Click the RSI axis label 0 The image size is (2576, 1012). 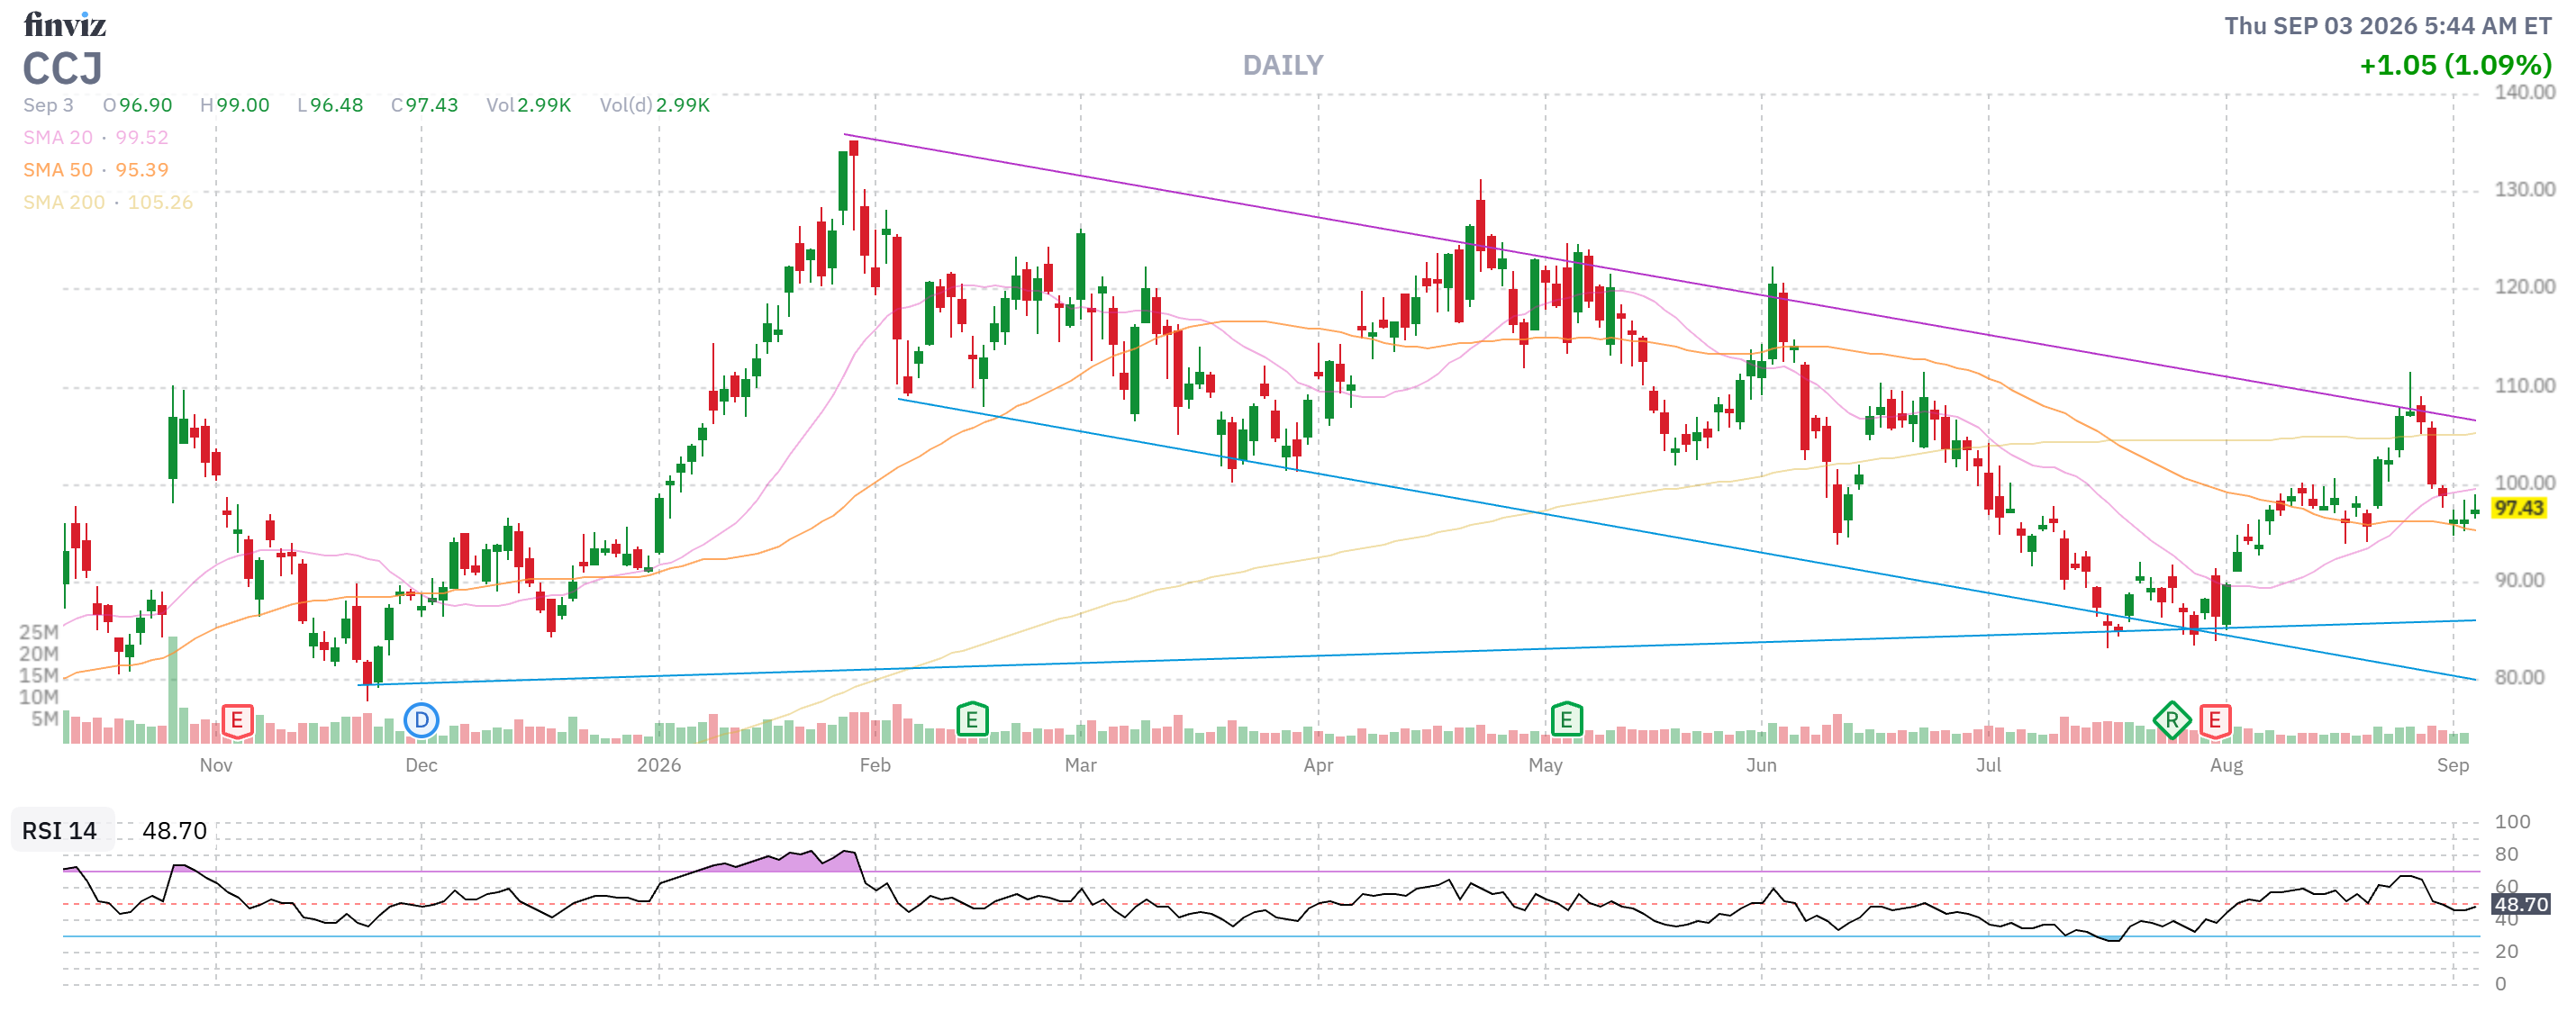[x=2501, y=985]
